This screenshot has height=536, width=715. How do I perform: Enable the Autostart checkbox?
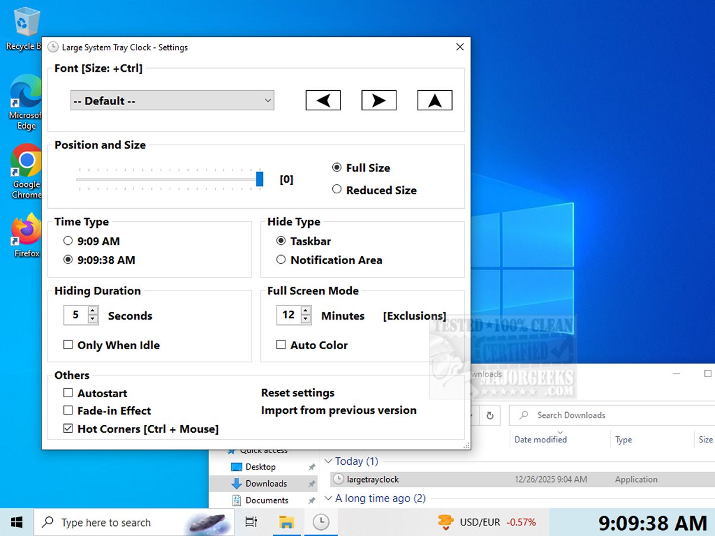[x=68, y=393]
